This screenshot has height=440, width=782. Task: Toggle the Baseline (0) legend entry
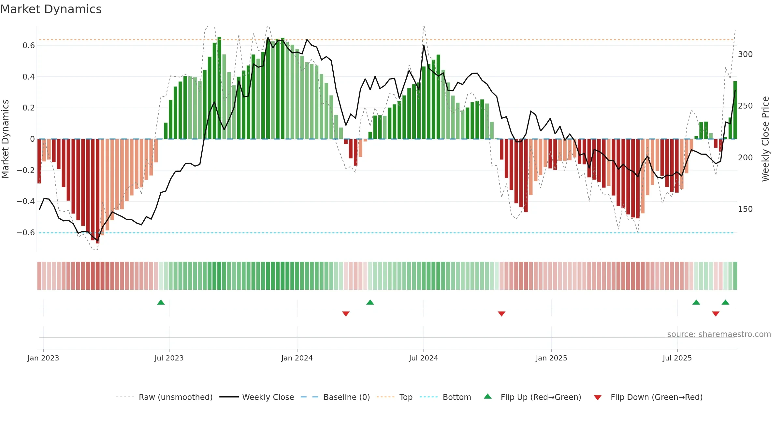pyautogui.click(x=335, y=397)
